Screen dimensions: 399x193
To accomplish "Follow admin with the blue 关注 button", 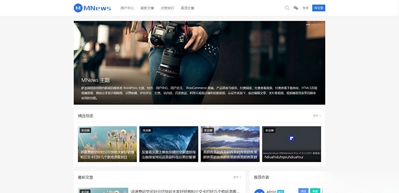I will point(303,191).
